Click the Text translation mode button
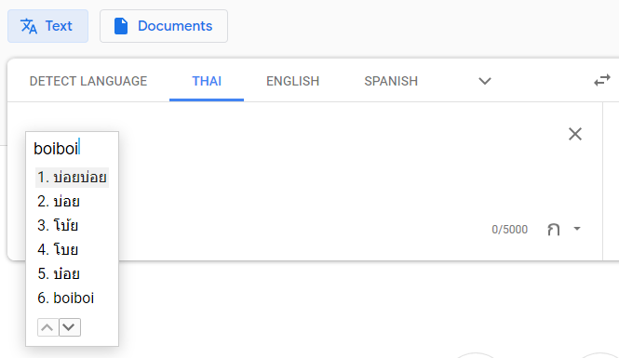This screenshot has width=619, height=358. pos(47,26)
